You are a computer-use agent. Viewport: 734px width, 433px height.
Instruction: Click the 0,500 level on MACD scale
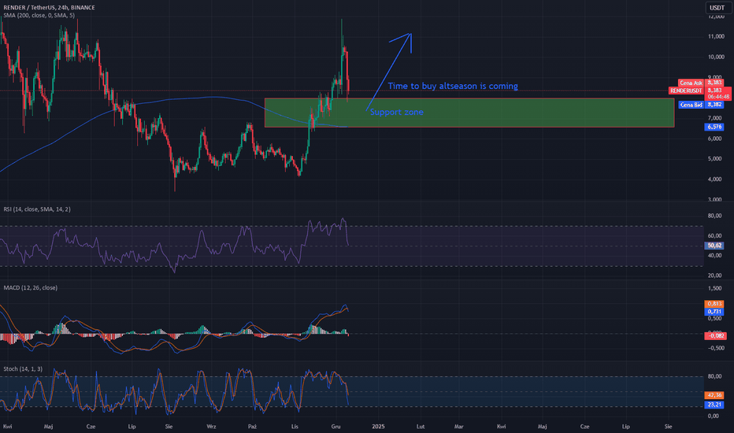[715, 318]
